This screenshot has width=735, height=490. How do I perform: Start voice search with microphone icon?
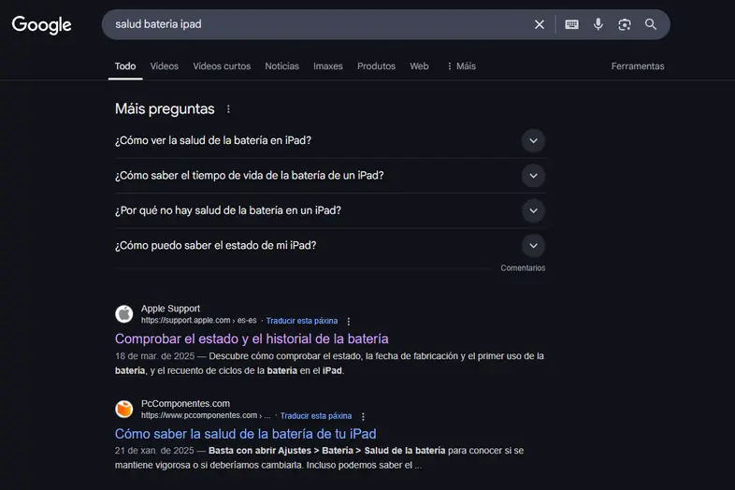click(x=598, y=24)
